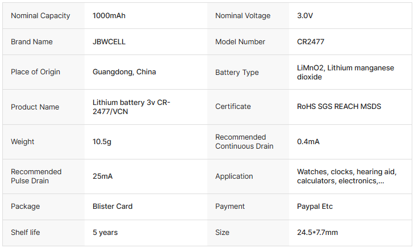Click the Paypal Etc payment value
414x248 pixels.
(315, 207)
